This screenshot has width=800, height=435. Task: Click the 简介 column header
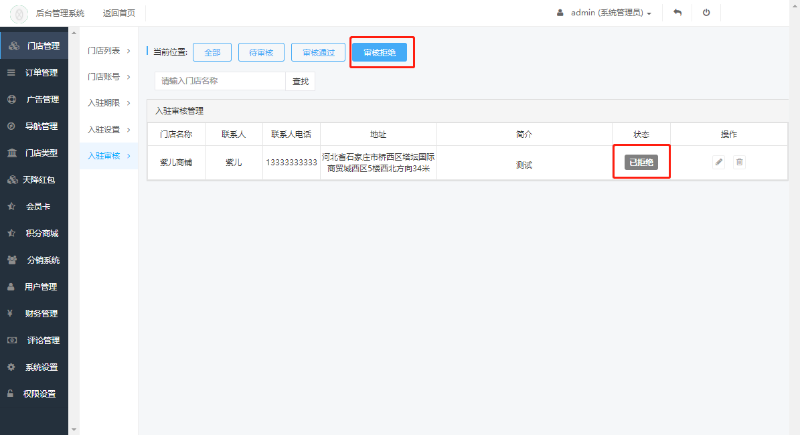524,134
